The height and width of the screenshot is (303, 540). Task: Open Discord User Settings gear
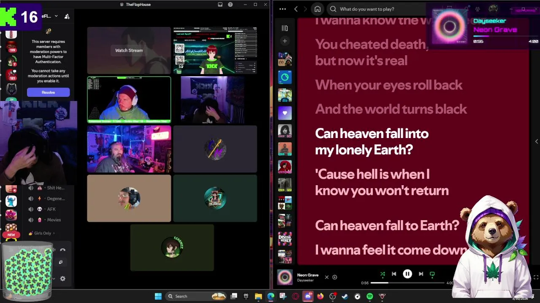click(x=62, y=279)
